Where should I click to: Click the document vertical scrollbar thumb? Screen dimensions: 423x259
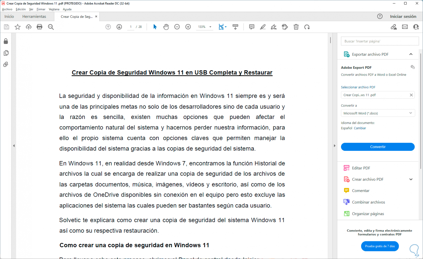tap(330, 40)
